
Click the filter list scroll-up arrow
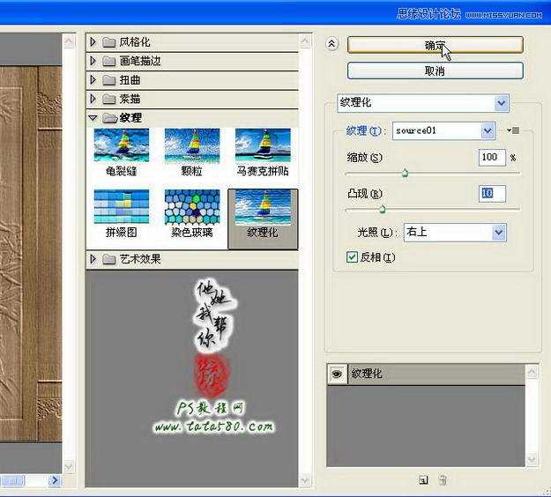click(x=305, y=41)
